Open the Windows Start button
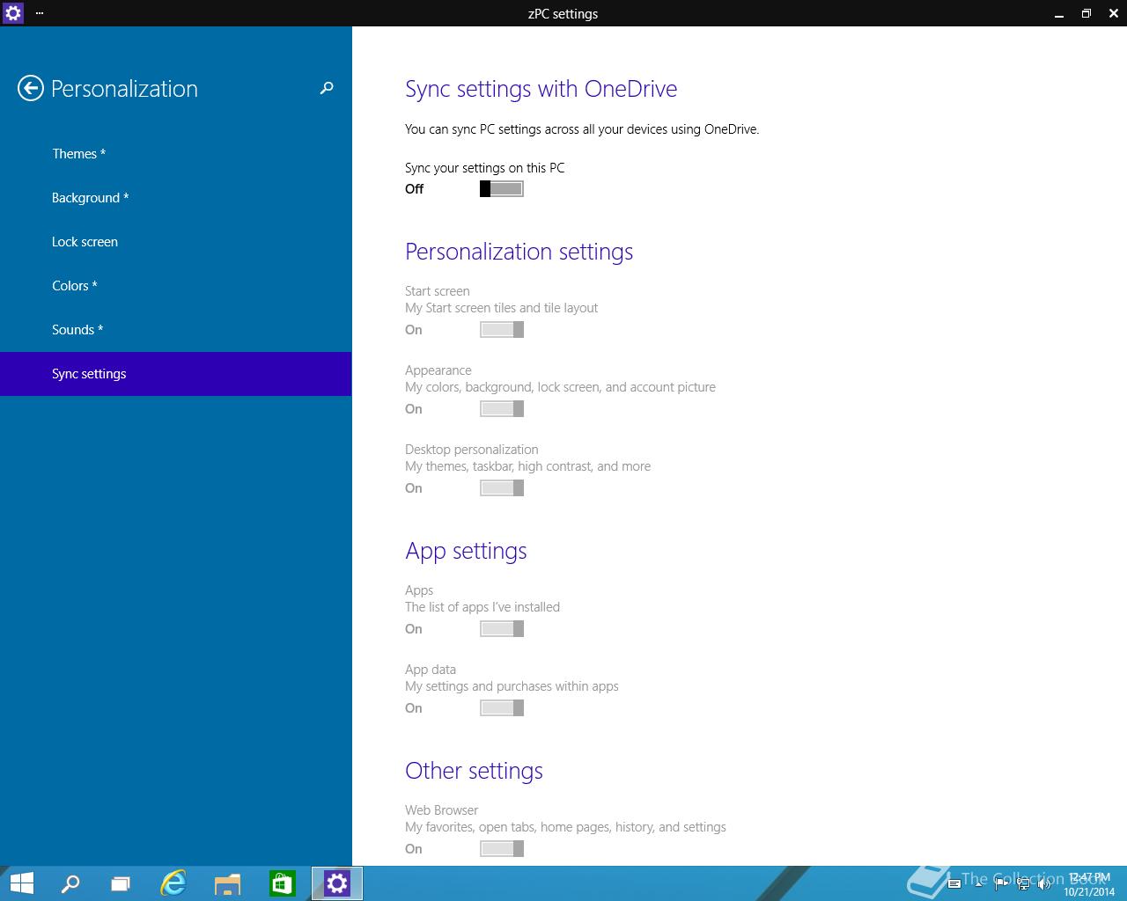The image size is (1127, 901). (x=21, y=883)
